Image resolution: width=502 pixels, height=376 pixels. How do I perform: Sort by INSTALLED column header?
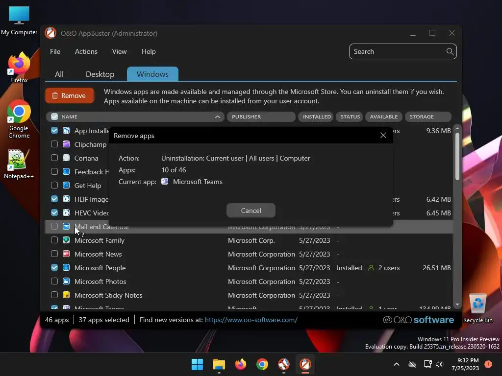coord(316,117)
